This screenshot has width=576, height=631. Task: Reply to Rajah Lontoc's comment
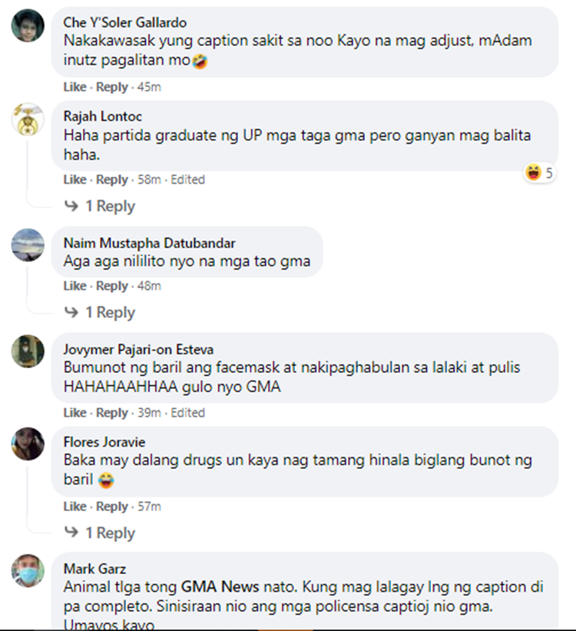point(112,180)
